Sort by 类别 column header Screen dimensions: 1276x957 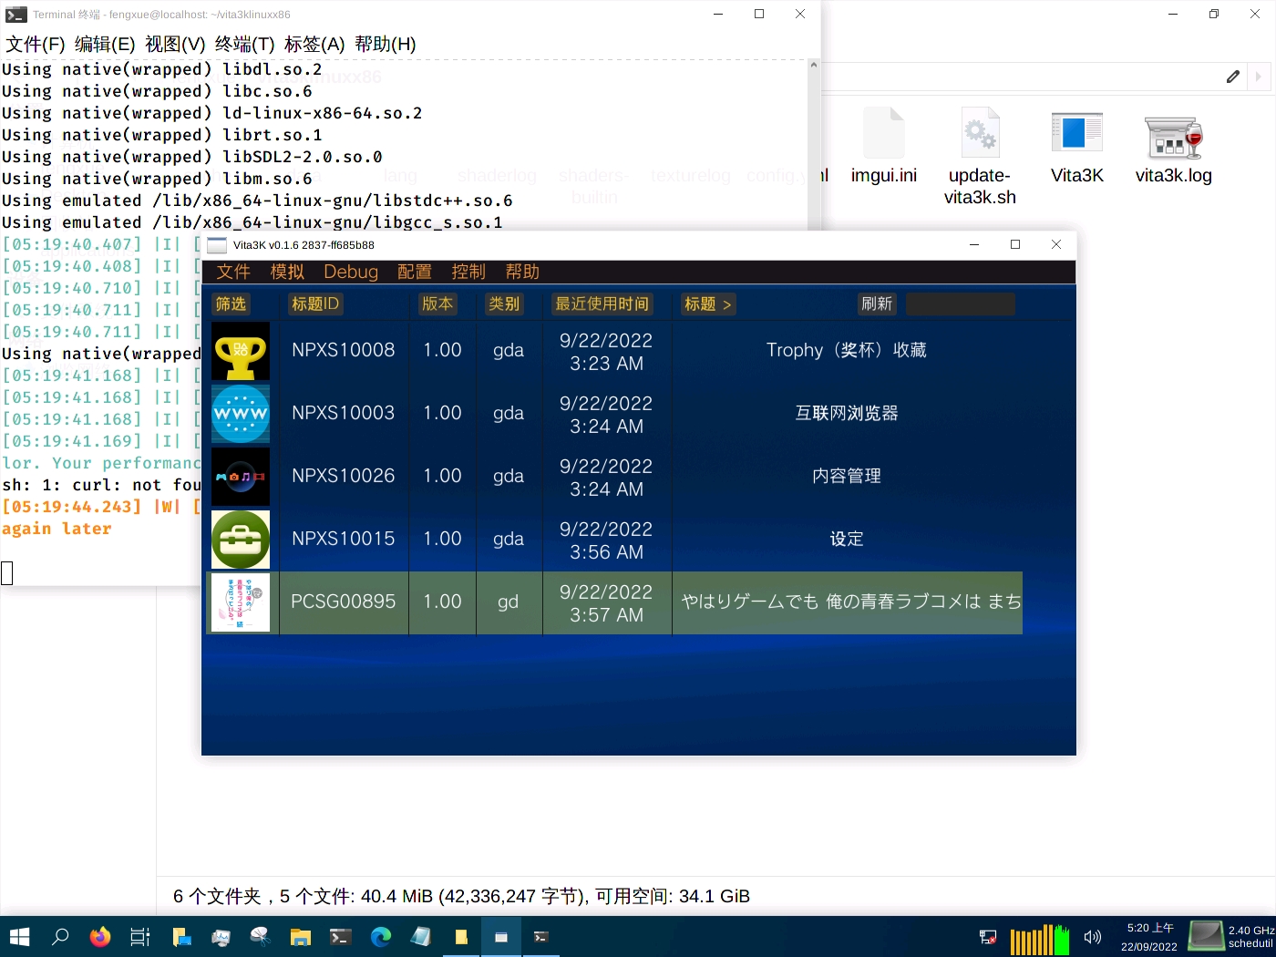(x=504, y=304)
